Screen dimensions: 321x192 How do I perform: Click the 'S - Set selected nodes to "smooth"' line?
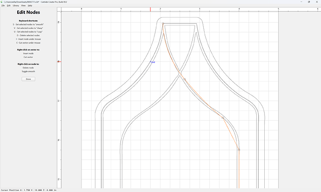click(28, 25)
